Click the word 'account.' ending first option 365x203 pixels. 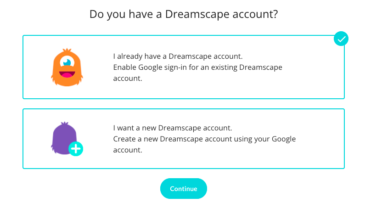point(128,79)
